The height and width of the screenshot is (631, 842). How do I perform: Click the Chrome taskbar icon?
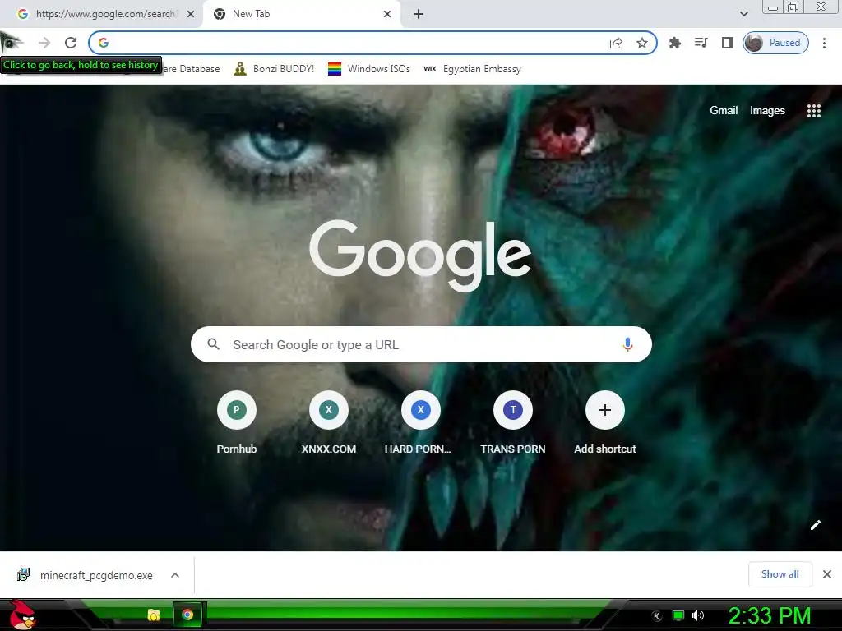[x=187, y=615]
